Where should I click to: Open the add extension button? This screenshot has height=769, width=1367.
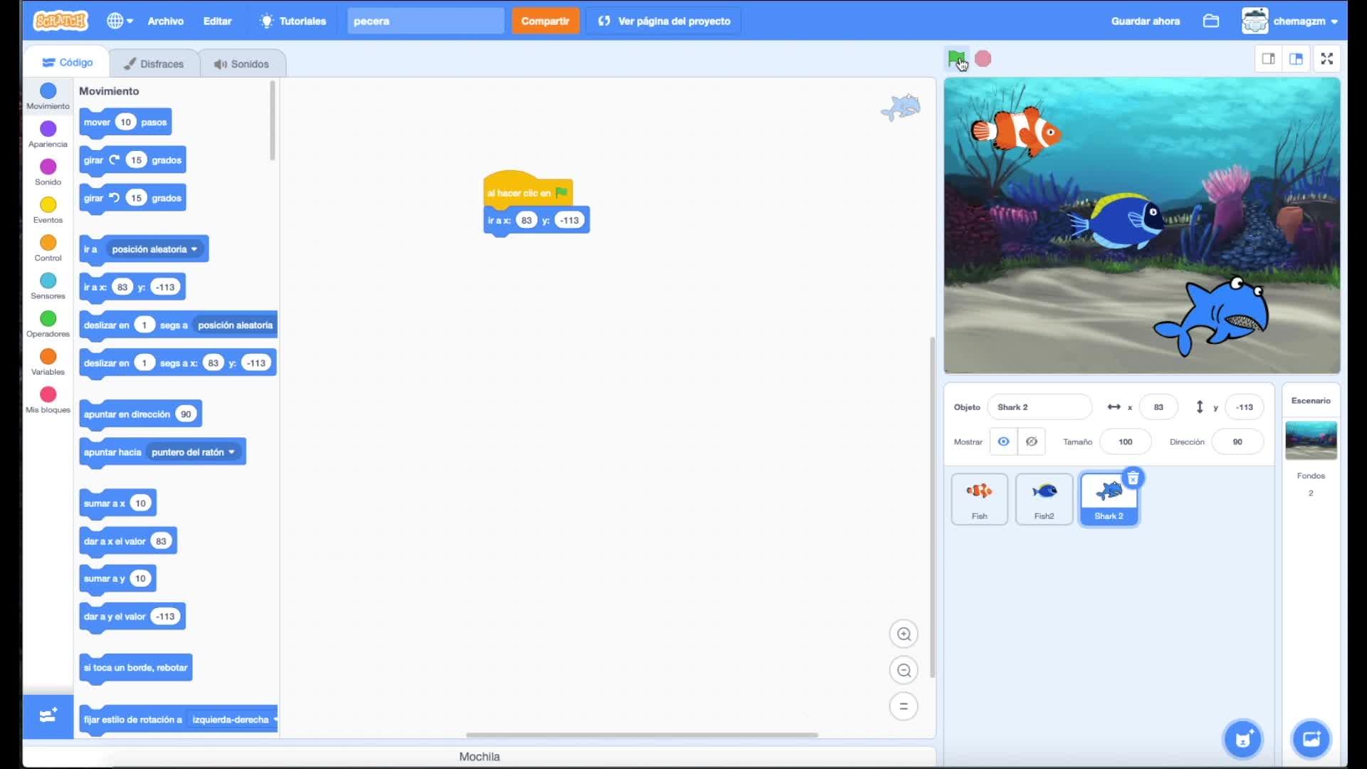coord(48,716)
